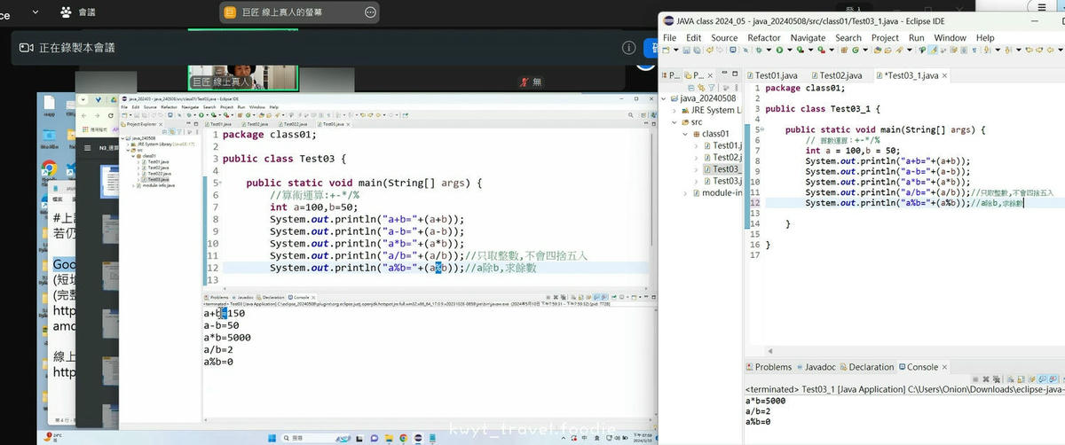Click Collapse All icon in right Package Explorer
Image resolution: width=1065 pixels, height=445 pixels.
[x=691, y=88]
